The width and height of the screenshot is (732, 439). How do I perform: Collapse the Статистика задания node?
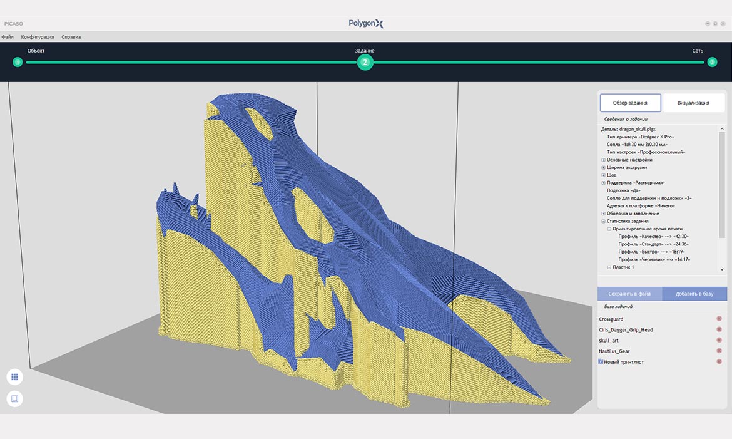[x=603, y=221]
